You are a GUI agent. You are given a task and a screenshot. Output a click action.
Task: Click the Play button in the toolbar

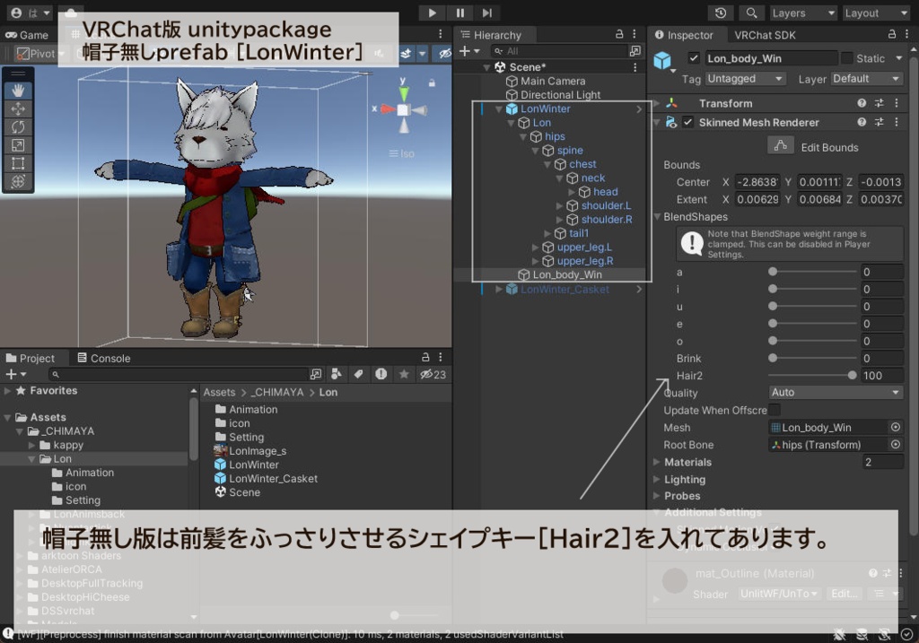[x=432, y=13]
